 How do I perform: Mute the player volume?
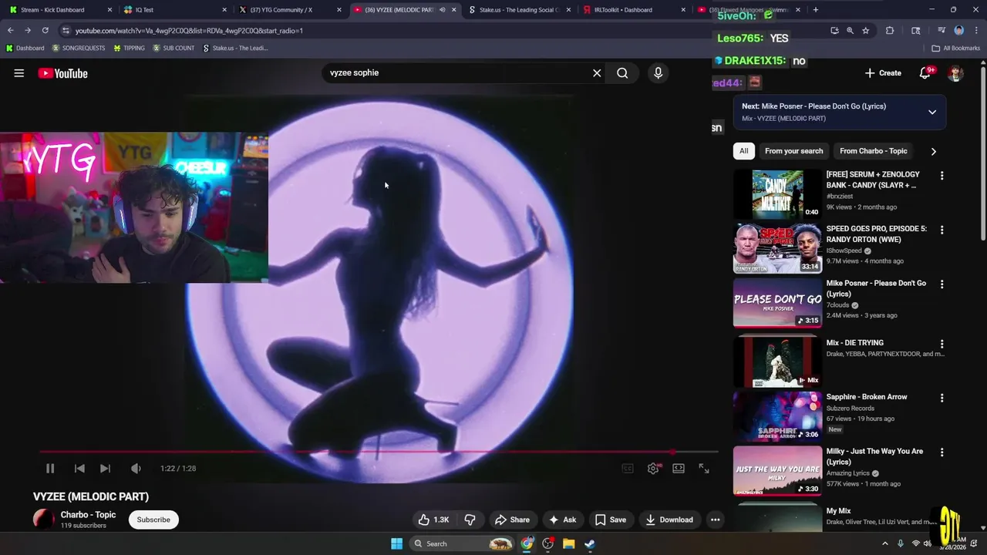click(x=136, y=469)
